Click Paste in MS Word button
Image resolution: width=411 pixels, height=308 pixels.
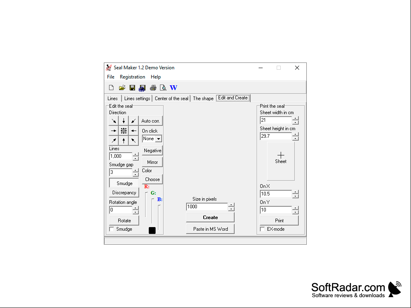(210, 229)
